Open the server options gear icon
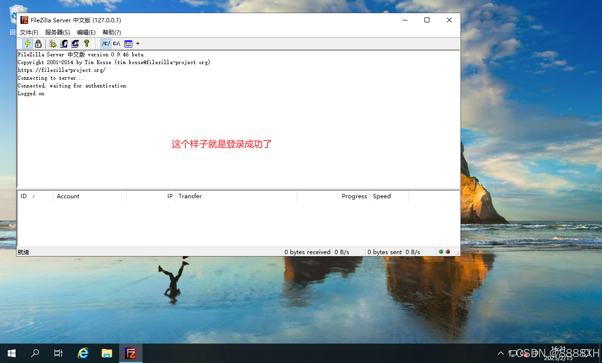This screenshot has height=363, width=602. click(x=53, y=43)
